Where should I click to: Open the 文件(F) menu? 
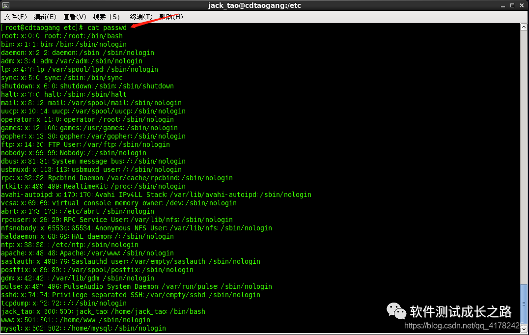pos(16,17)
